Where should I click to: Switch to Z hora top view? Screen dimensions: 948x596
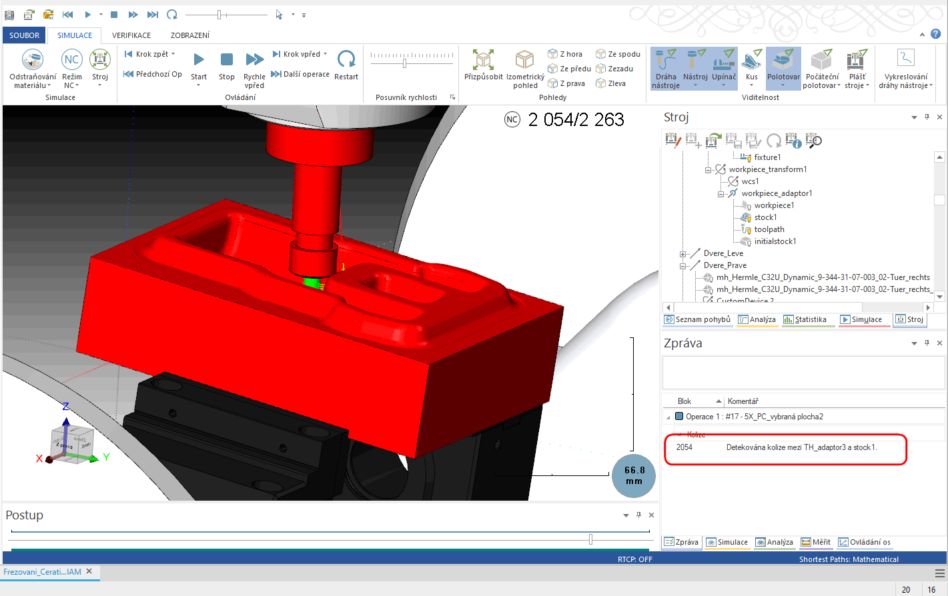pyautogui.click(x=566, y=54)
